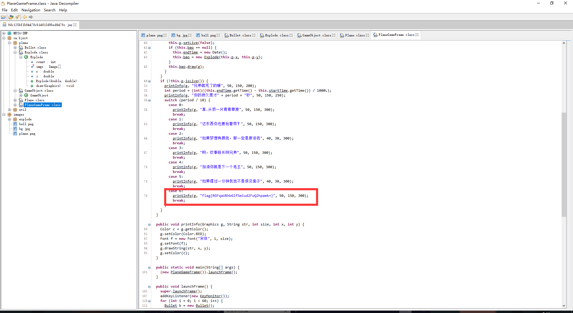Select bg.jpg in the file tree
The height and width of the screenshot is (313, 573).
pos(24,129)
